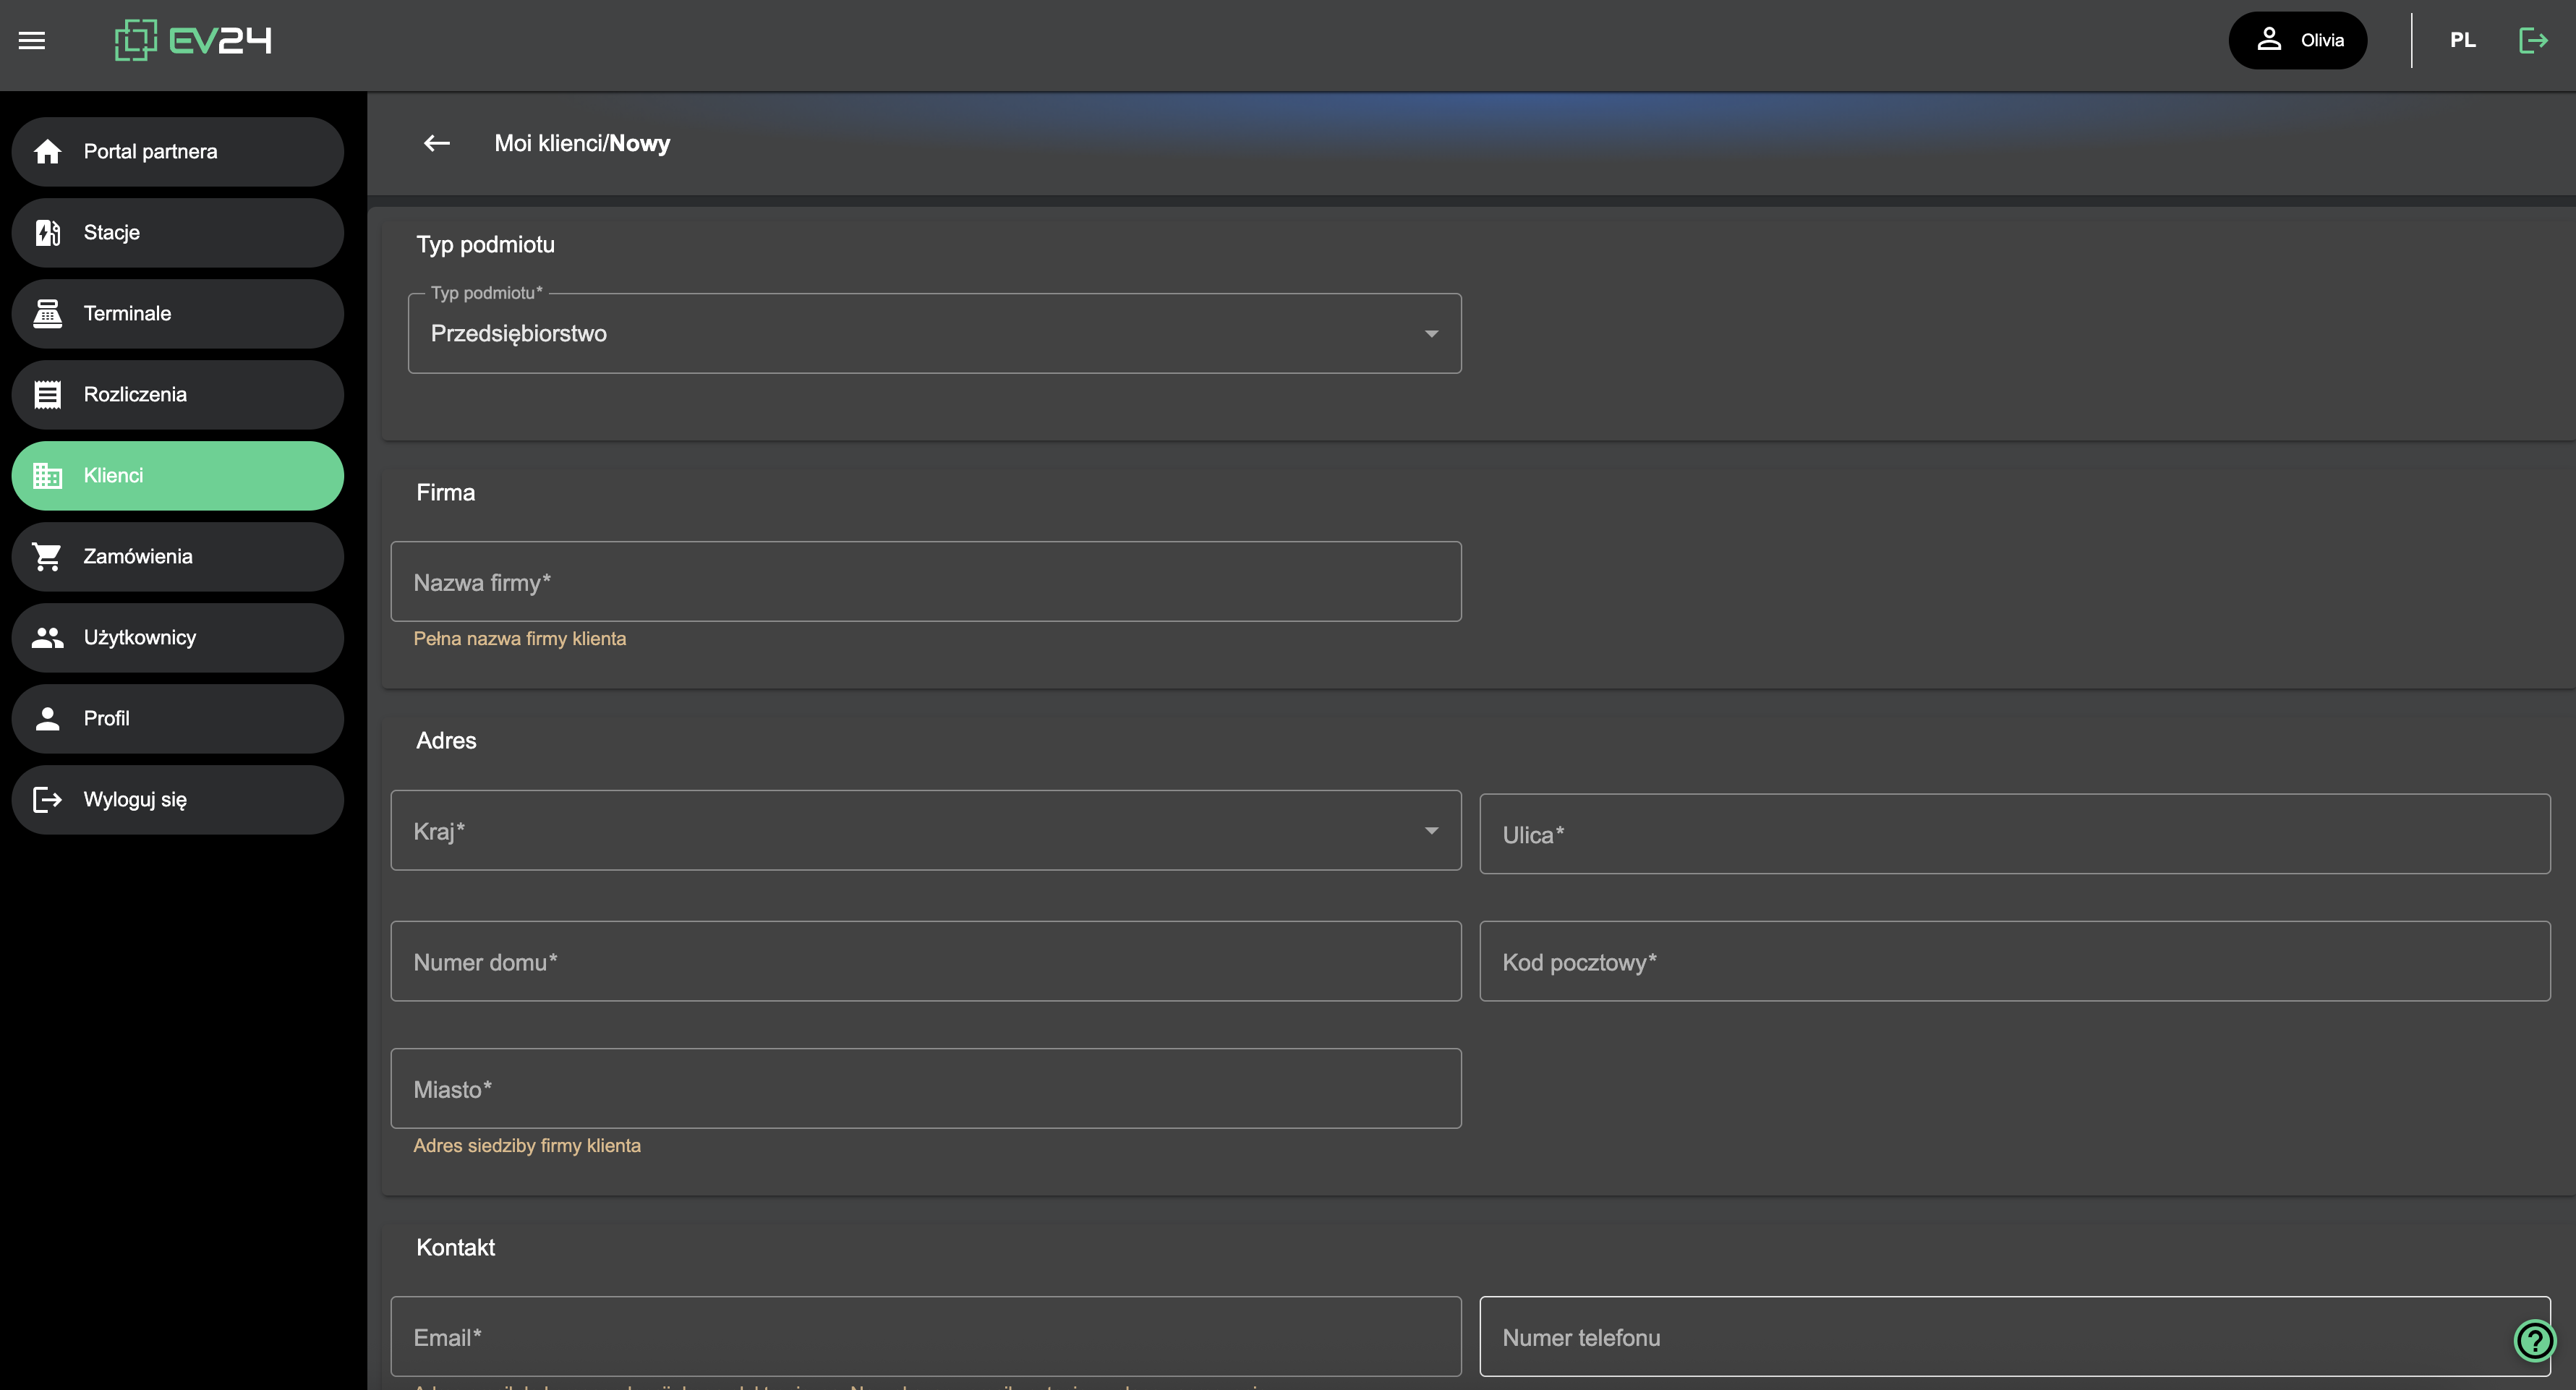Open the Użytkownicy menu item
2576x1390 pixels.
click(178, 638)
